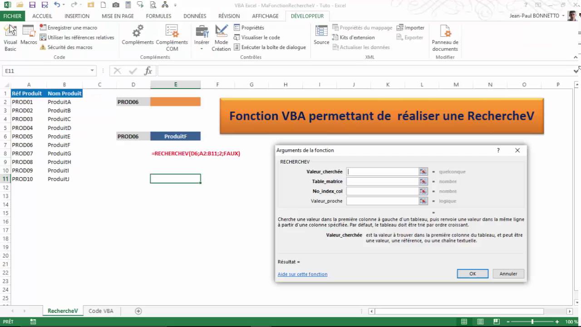Open the Name Box dropdown
Viewport: 581px width, 327px height.
[x=92, y=71]
